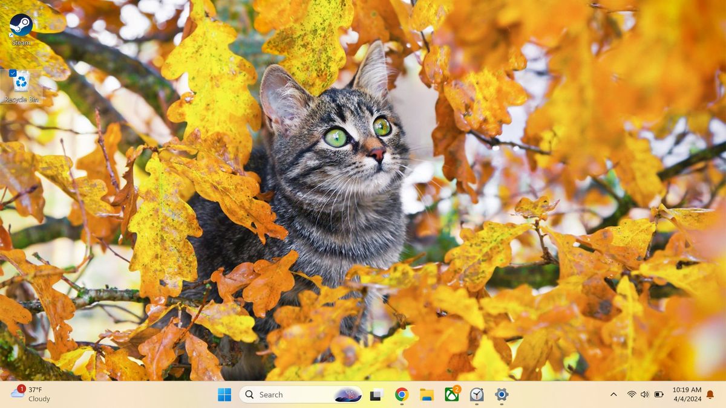Screen dimensions: 726x408
Task: Click the weather widget's red notification badge
Action: click(21, 389)
